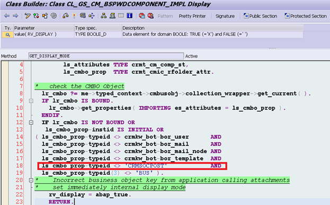Select the BOOLE data element description cell

pos(212,35)
